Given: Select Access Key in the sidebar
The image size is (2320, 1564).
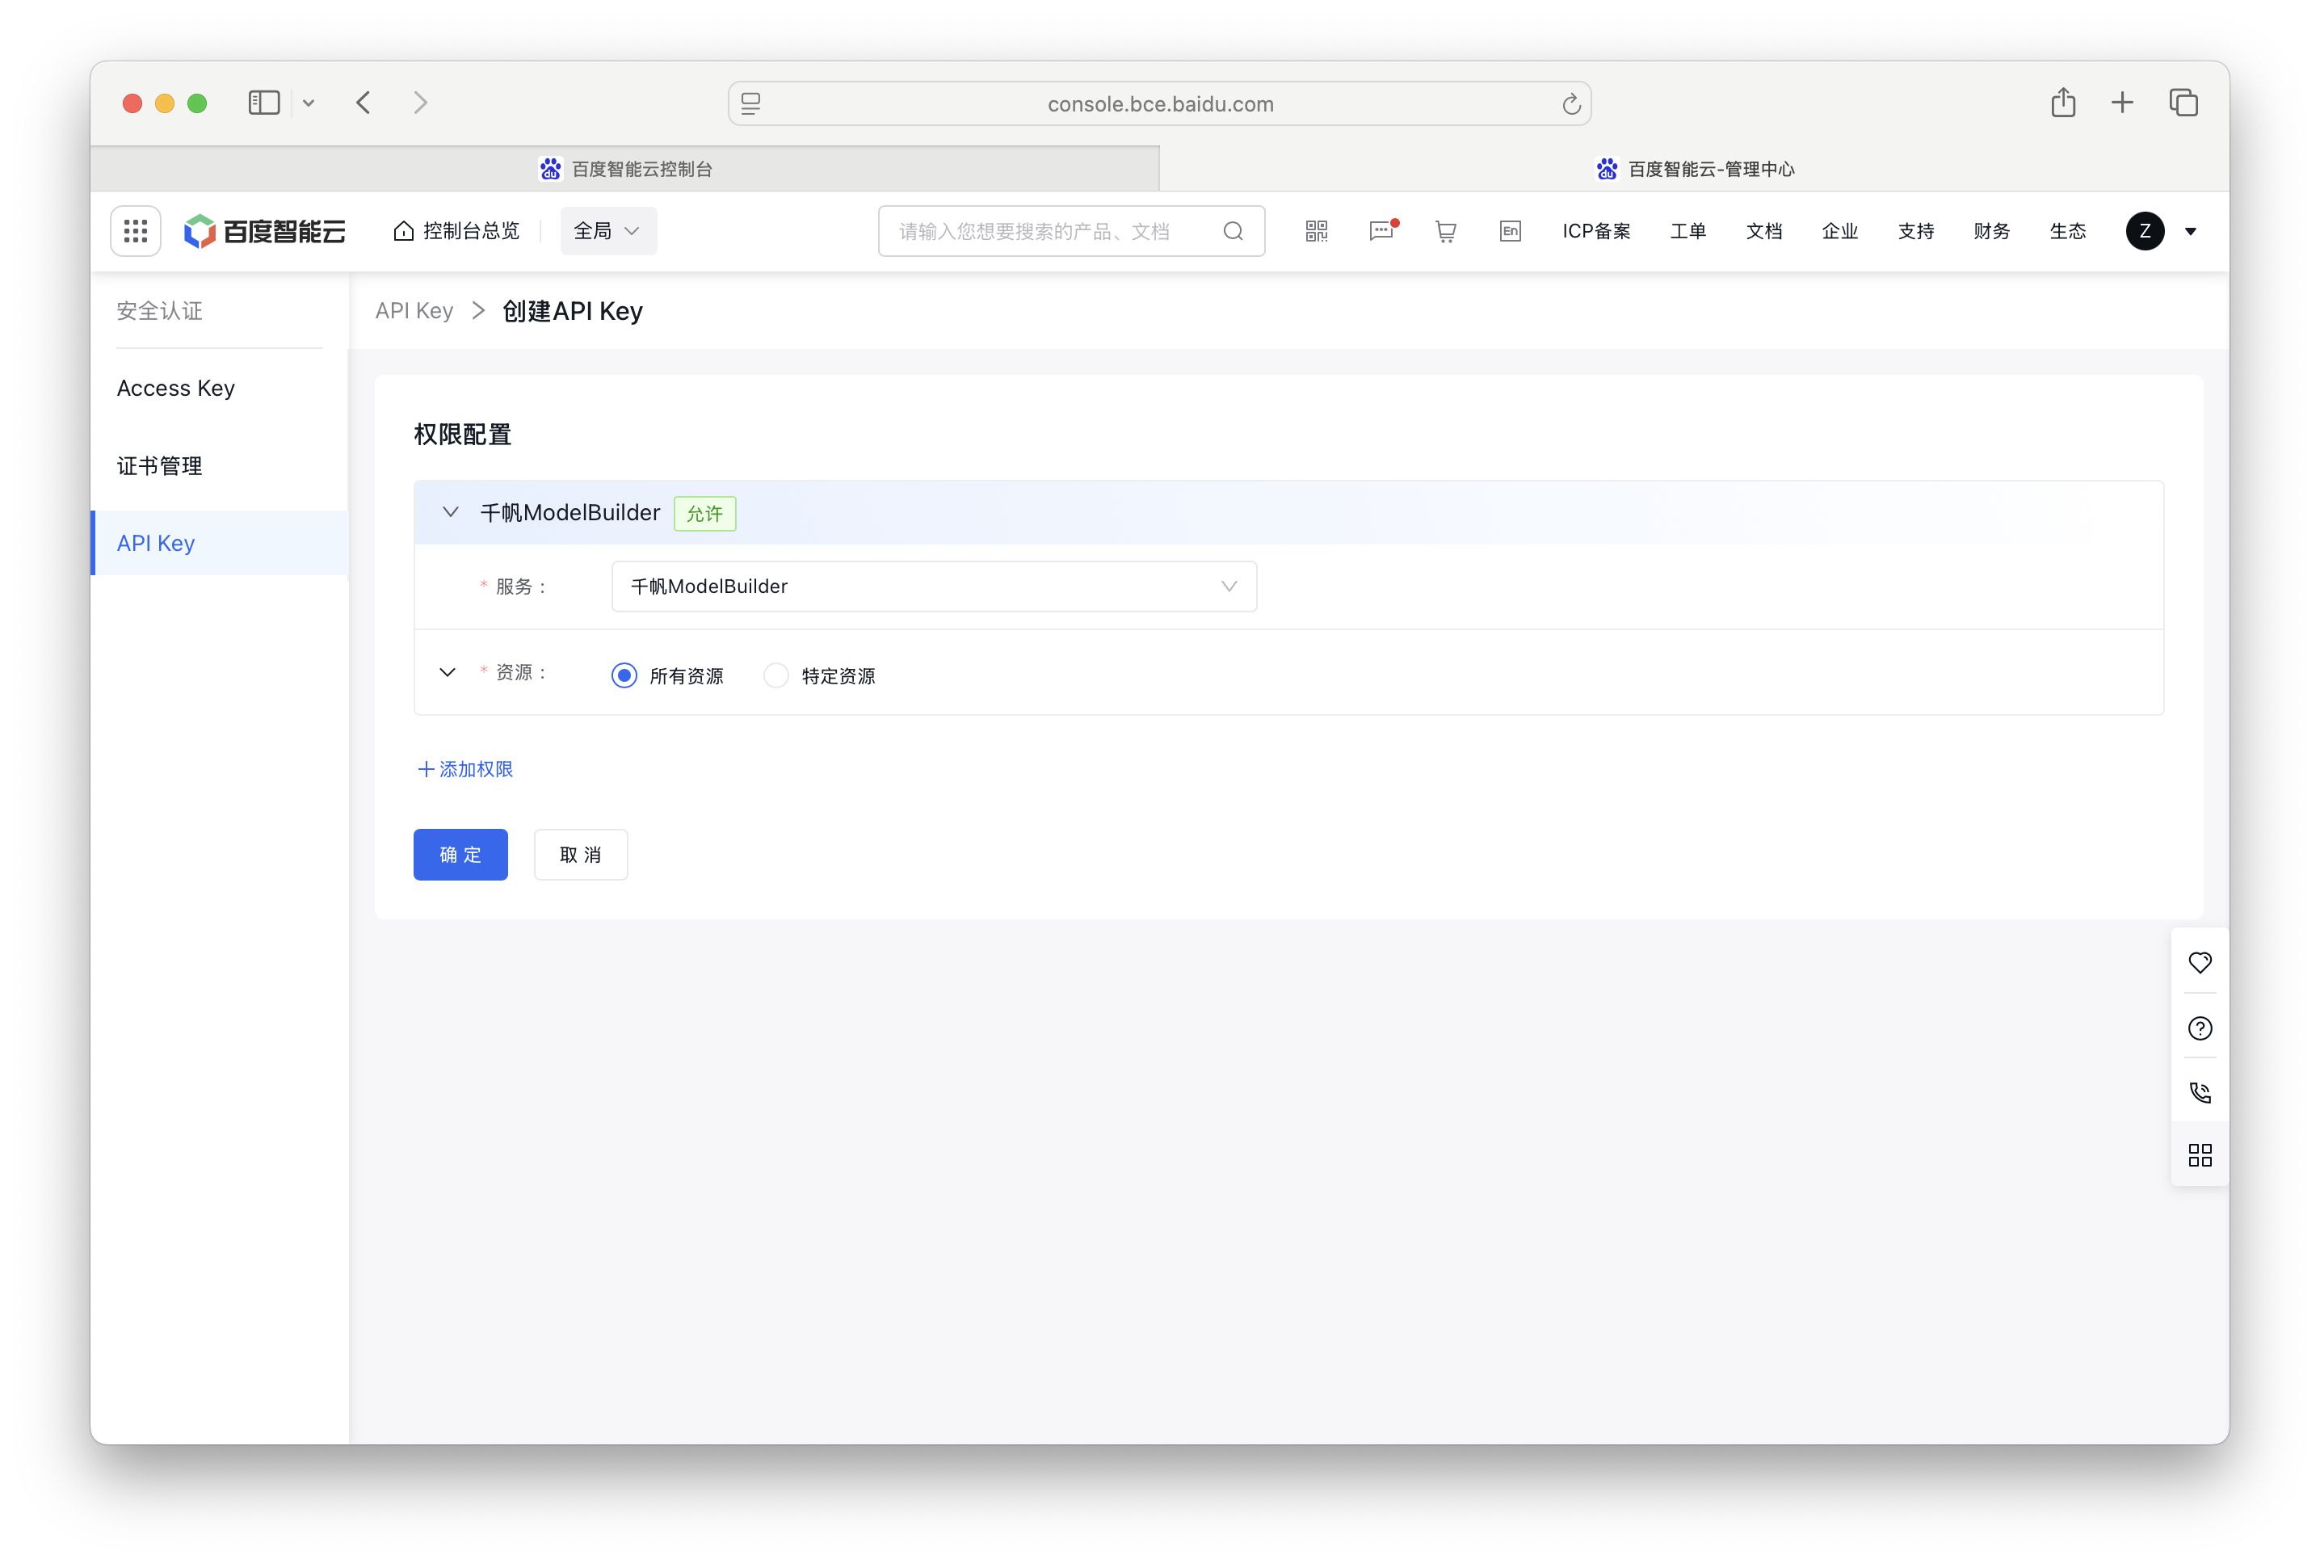Looking at the screenshot, I should click(x=175, y=388).
